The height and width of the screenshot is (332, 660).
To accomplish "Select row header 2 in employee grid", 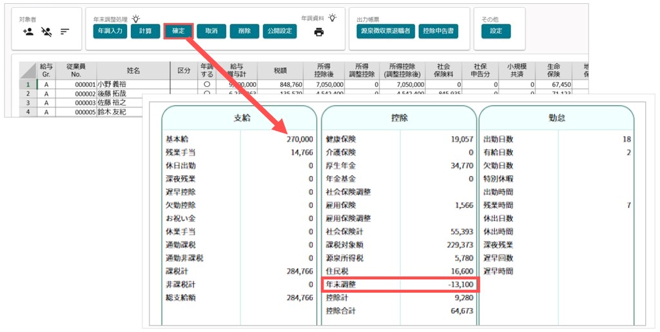I will tap(28, 93).
